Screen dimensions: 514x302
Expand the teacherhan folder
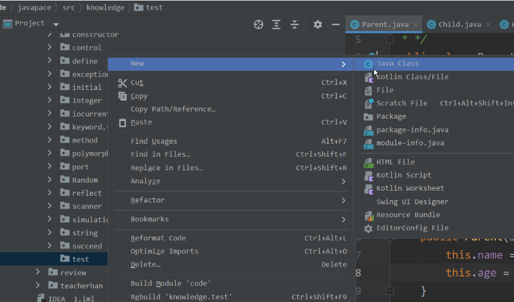tap(38, 286)
